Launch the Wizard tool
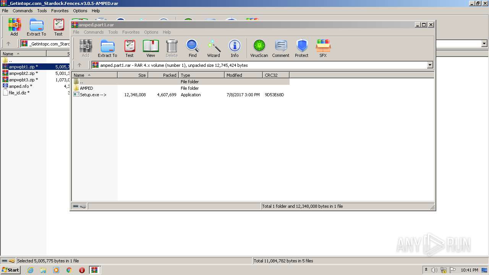The height and width of the screenshot is (275, 489). (x=214, y=49)
